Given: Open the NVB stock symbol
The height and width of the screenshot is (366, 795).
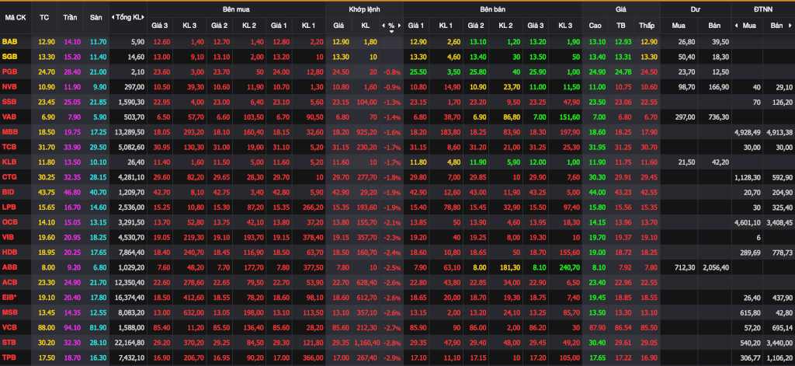Looking at the screenshot, I should (x=9, y=87).
